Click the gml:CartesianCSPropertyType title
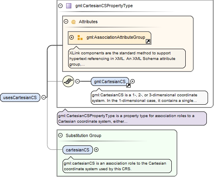Image resolution: width=214 pixels, height=177 pixels. tap(104, 6)
